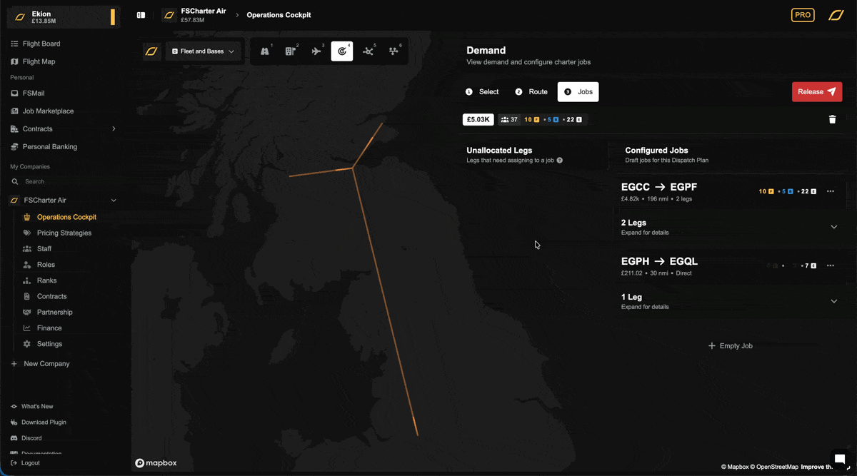The height and width of the screenshot is (476, 857).
Task: Select the airplane fleet tool
Action: pyautogui.click(x=316, y=51)
